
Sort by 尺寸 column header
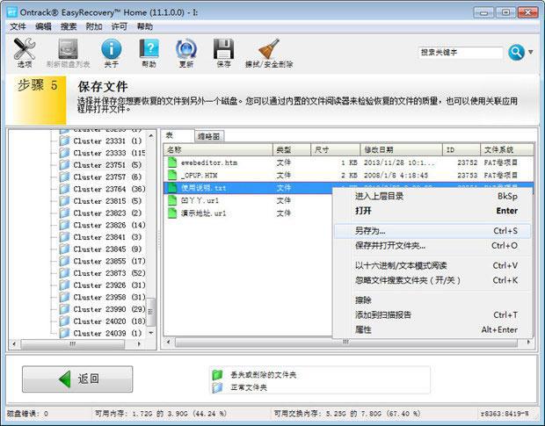pos(335,149)
